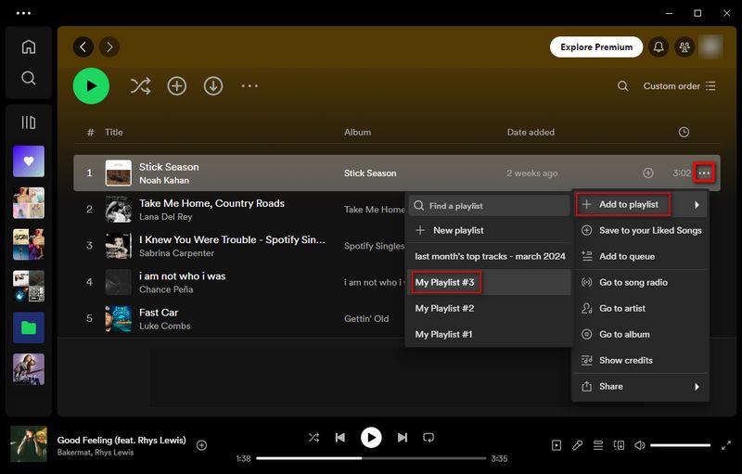Create a New playlist from submenu
The image size is (742, 474).
489,230
